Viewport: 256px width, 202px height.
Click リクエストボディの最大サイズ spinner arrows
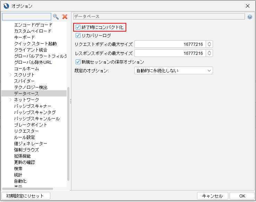[209, 44]
